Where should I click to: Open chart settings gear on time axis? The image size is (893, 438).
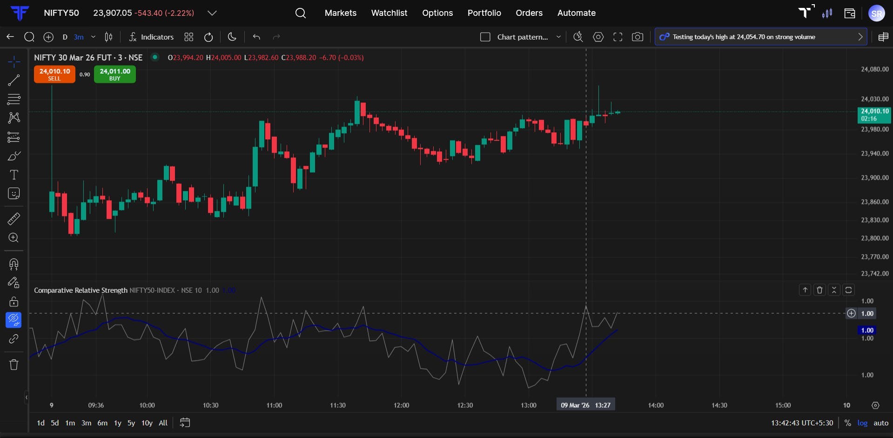point(875,405)
